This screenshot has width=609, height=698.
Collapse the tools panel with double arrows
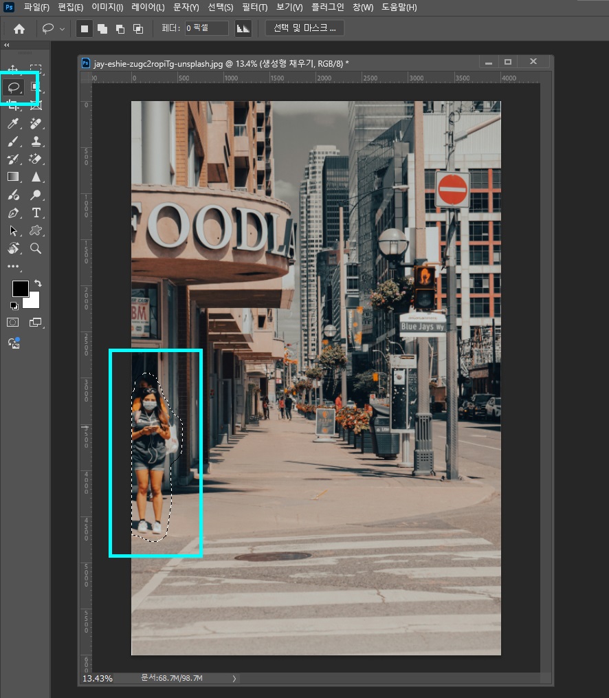7,45
